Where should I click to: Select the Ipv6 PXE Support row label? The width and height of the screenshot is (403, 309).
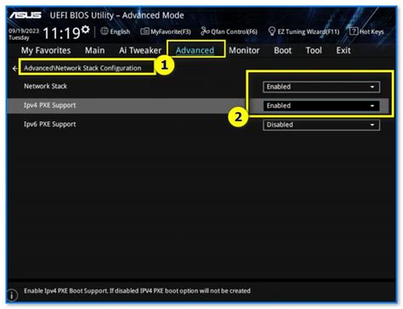(50, 124)
